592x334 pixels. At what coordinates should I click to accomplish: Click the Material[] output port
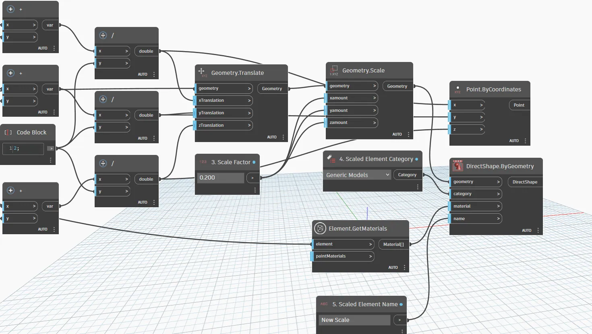click(x=393, y=244)
